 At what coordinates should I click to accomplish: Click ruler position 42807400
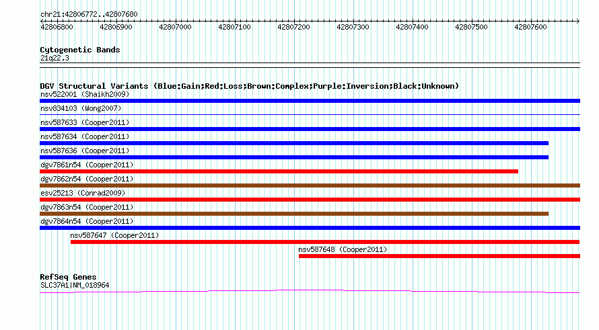tap(412, 27)
